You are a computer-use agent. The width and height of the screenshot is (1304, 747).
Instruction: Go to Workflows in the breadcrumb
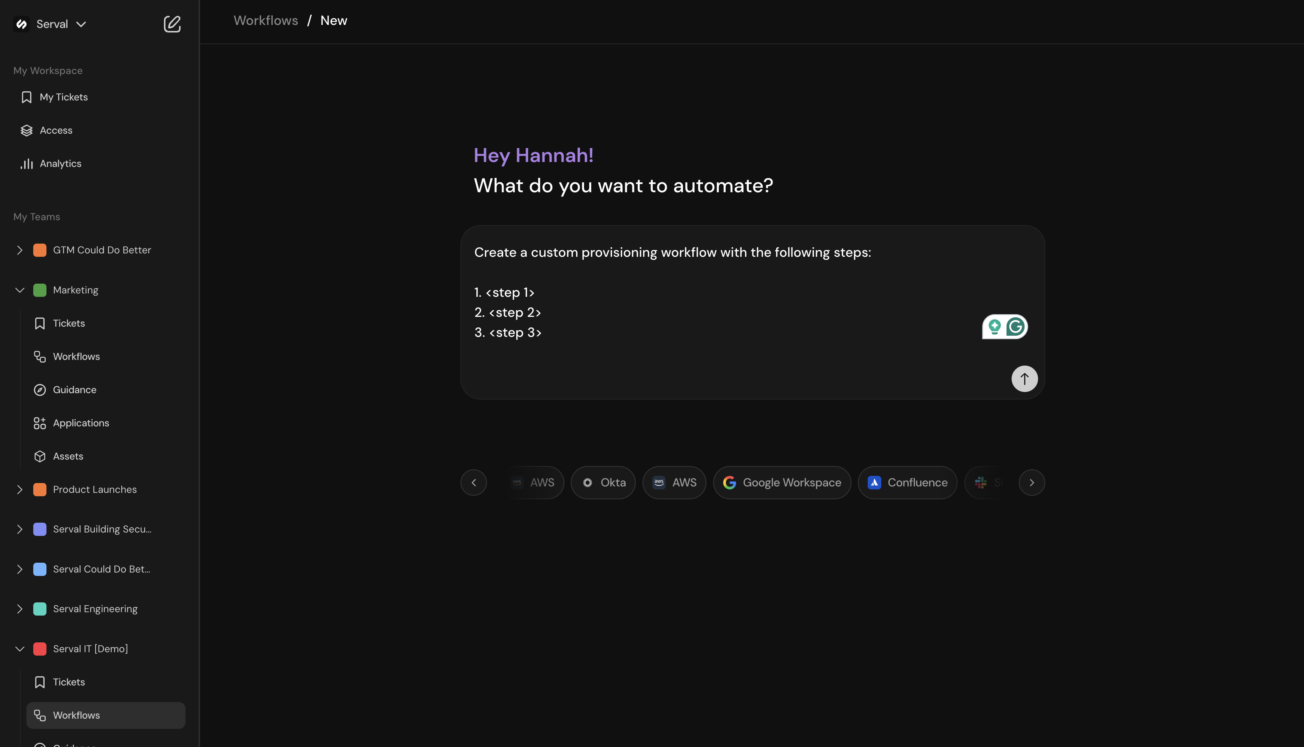[266, 20]
